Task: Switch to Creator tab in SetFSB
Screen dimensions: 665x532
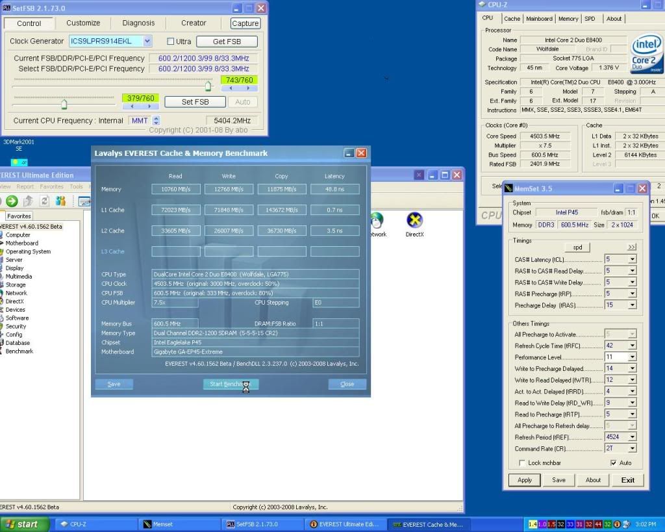Action: [x=194, y=23]
